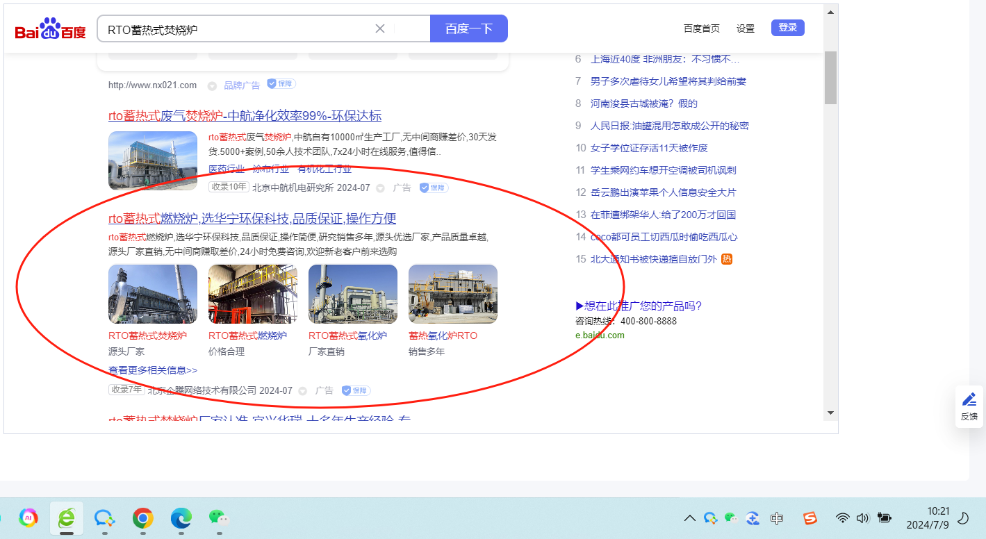986x539 pixels.
Task: Clear the search box with the X icon
Action: coord(380,28)
